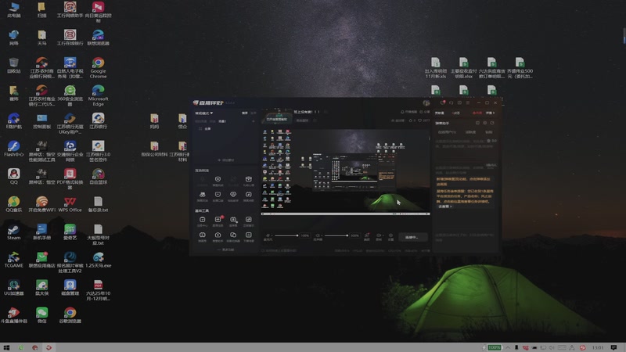Adjust the microphone volume slider
This screenshot has height=352, width=626.
click(286, 235)
